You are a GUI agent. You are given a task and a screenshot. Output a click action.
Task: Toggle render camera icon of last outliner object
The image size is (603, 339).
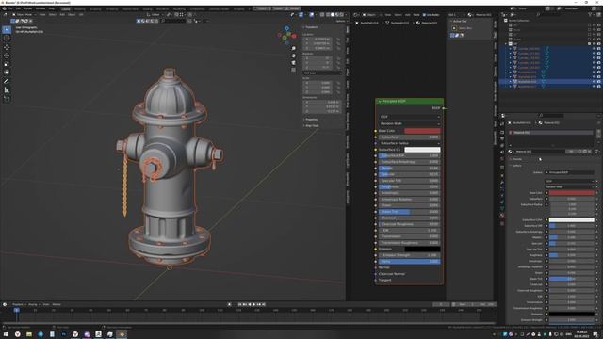[599, 86]
